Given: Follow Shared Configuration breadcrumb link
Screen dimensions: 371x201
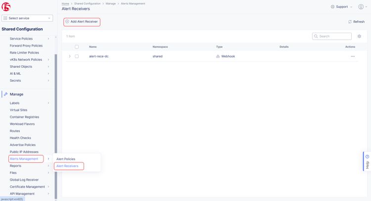Looking at the screenshot, I should 87,3.
